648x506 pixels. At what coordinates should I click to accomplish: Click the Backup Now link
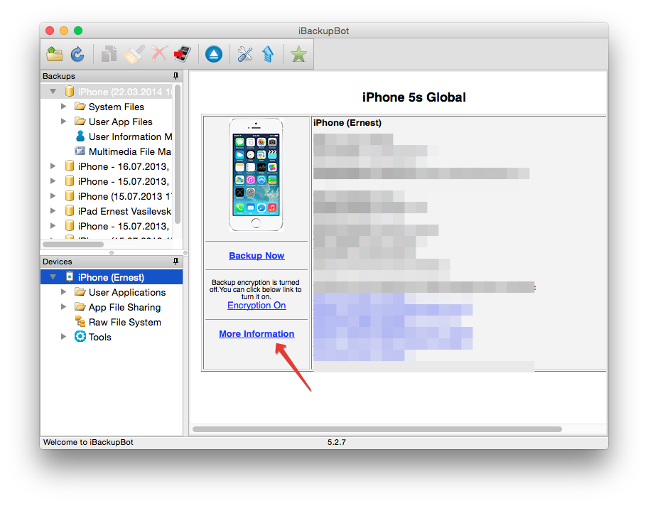tap(256, 255)
